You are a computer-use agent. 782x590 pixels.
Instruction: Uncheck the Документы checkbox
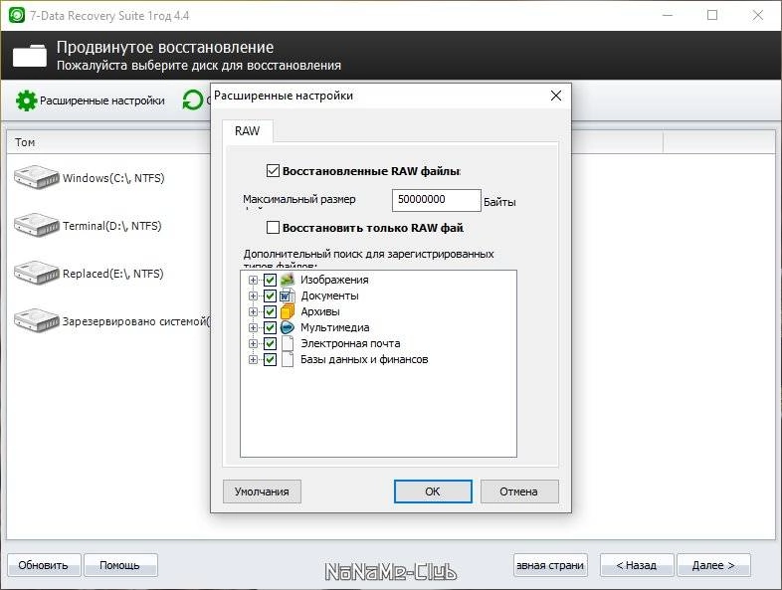270,295
